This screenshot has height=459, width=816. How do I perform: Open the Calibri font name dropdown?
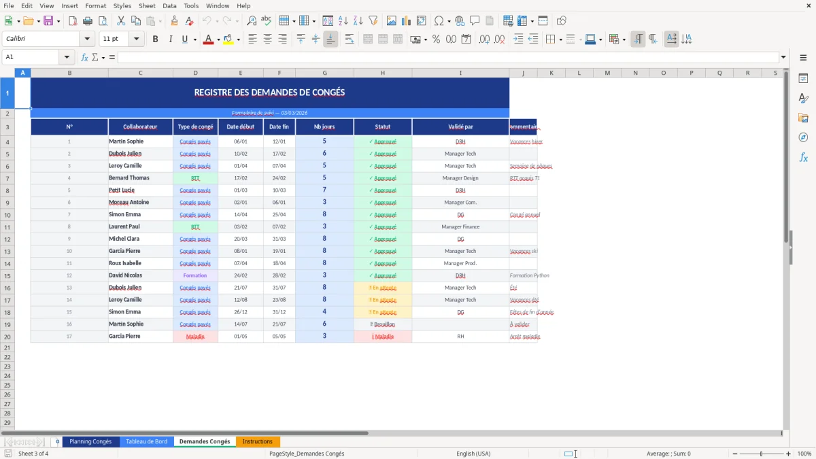pyautogui.click(x=87, y=39)
